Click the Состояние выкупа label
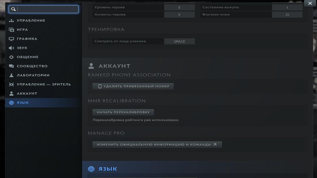 pyautogui.click(x=220, y=7)
